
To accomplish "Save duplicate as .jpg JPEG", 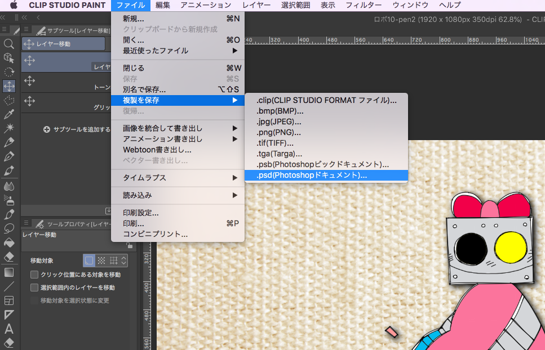I will coord(326,122).
